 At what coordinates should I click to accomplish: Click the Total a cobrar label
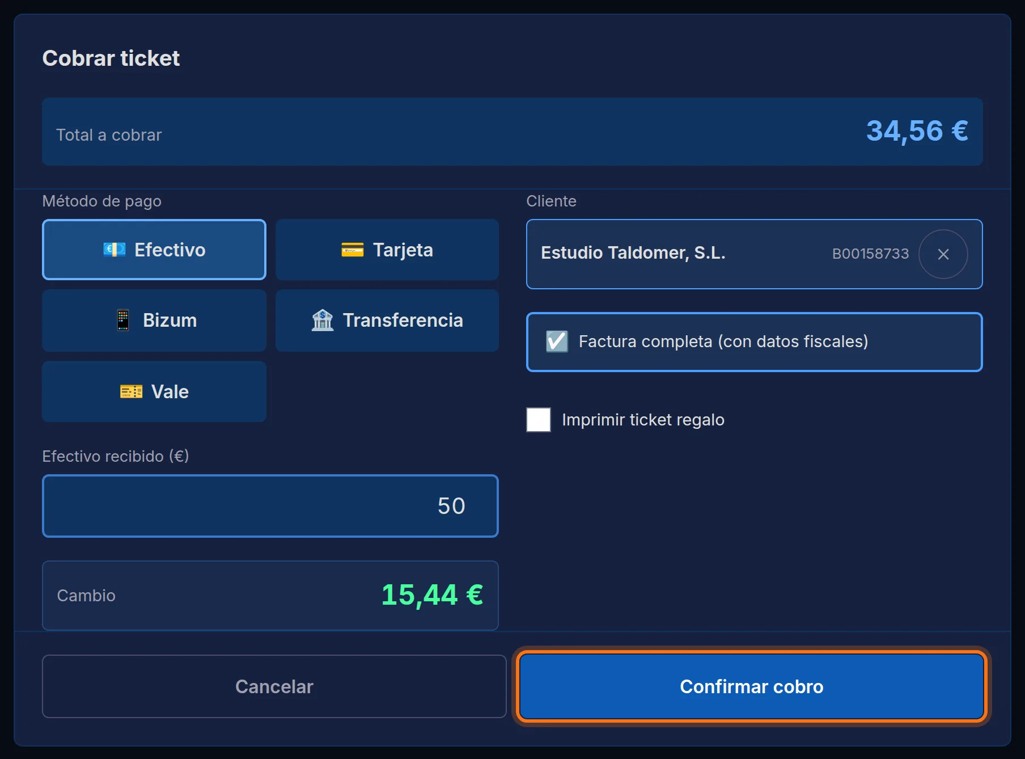coord(109,135)
